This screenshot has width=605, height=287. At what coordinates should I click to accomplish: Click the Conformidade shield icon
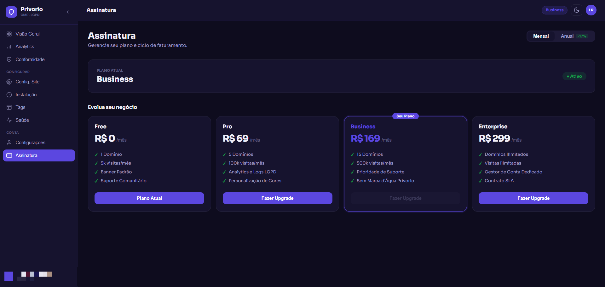point(9,59)
